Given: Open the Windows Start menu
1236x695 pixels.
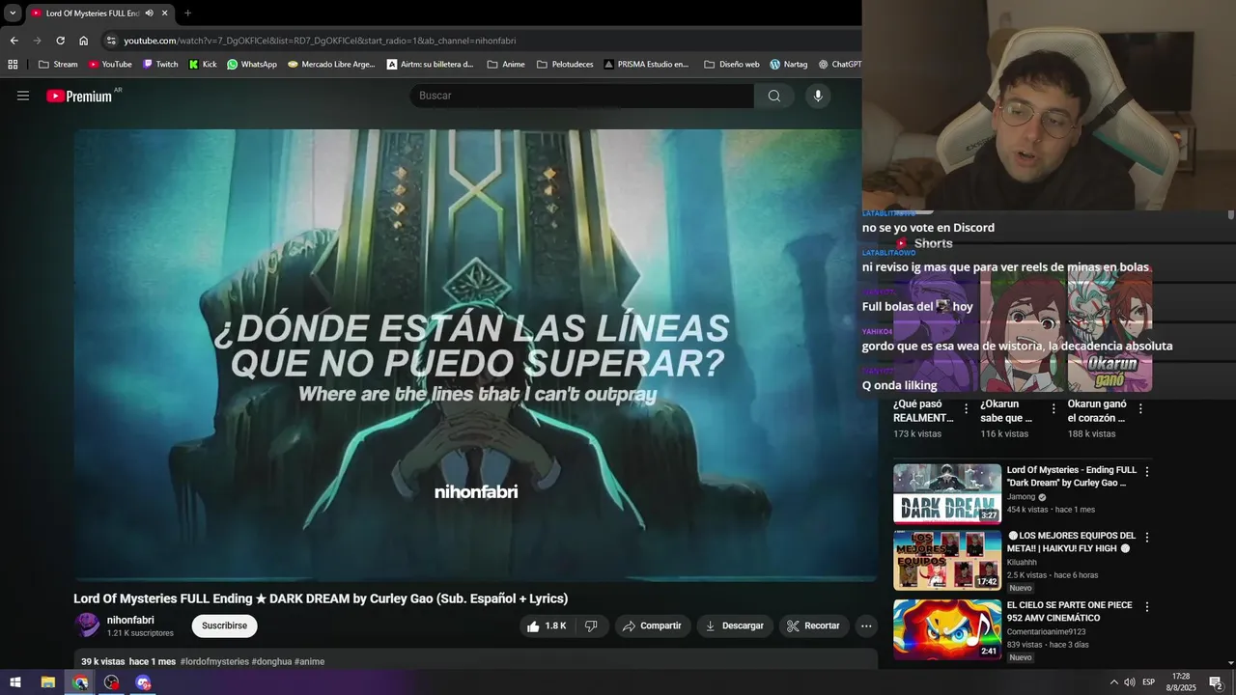Looking at the screenshot, I should pyautogui.click(x=15, y=682).
